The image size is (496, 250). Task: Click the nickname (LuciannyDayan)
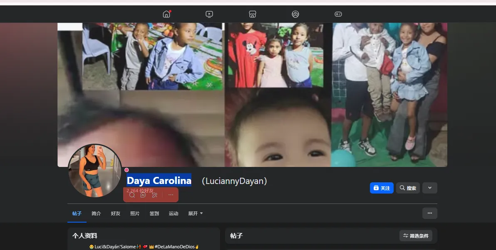(x=234, y=181)
